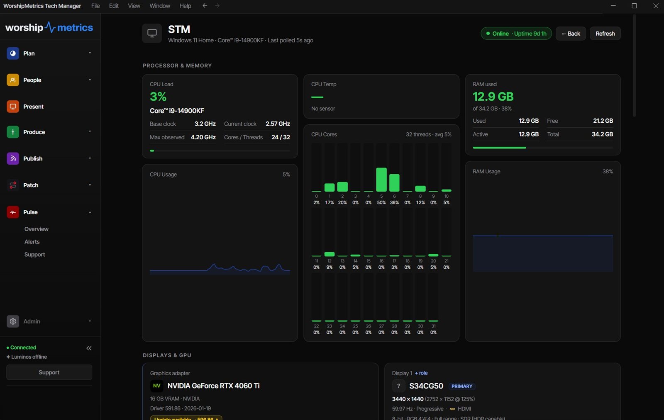The width and height of the screenshot is (664, 420).
Task: Click the 34.2 GB Total RAM value
Action: [602, 134]
